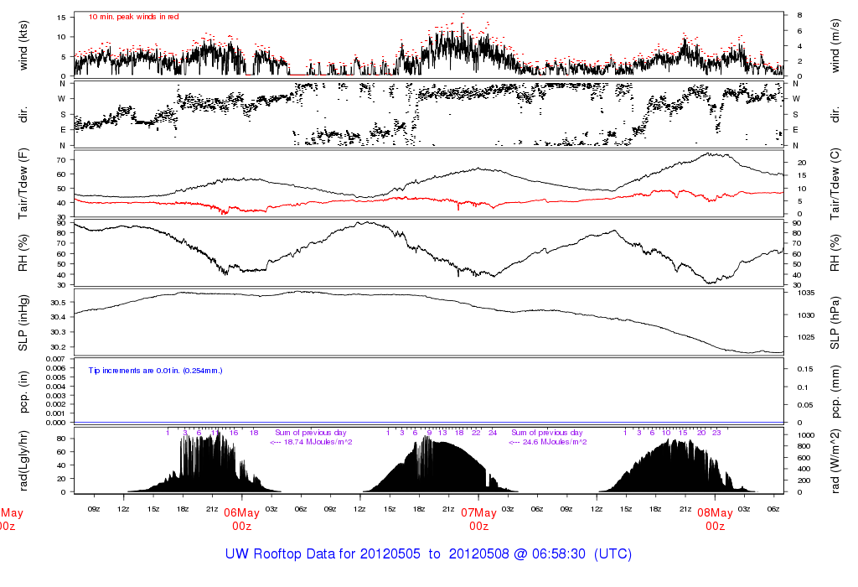Click the 'rad(Lgly/hr)' axis label
Screen dimensions: 858x587
[23, 460]
